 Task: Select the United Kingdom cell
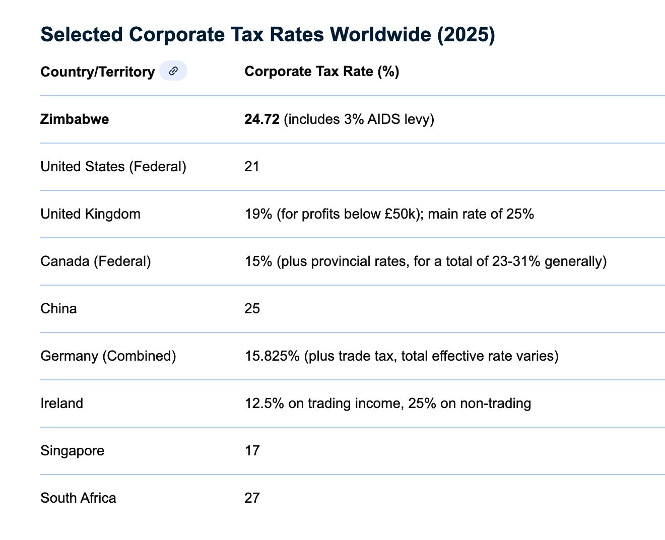pyautogui.click(x=90, y=214)
